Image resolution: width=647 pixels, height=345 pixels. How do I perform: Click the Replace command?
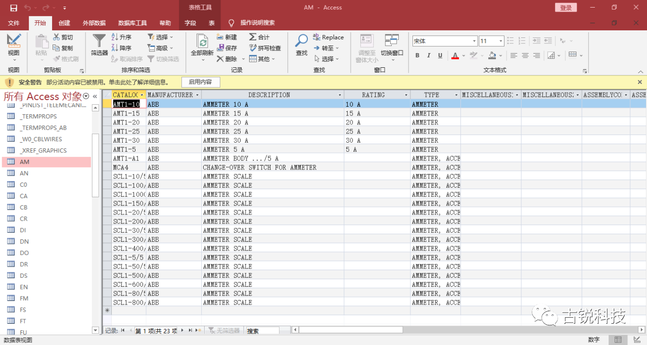[x=329, y=37]
